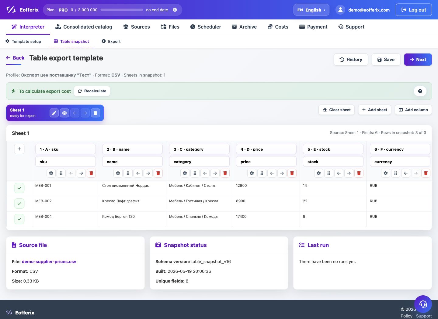Open settings gear for name column
The height and width of the screenshot is (319, 438).
(x=118, y=173)
